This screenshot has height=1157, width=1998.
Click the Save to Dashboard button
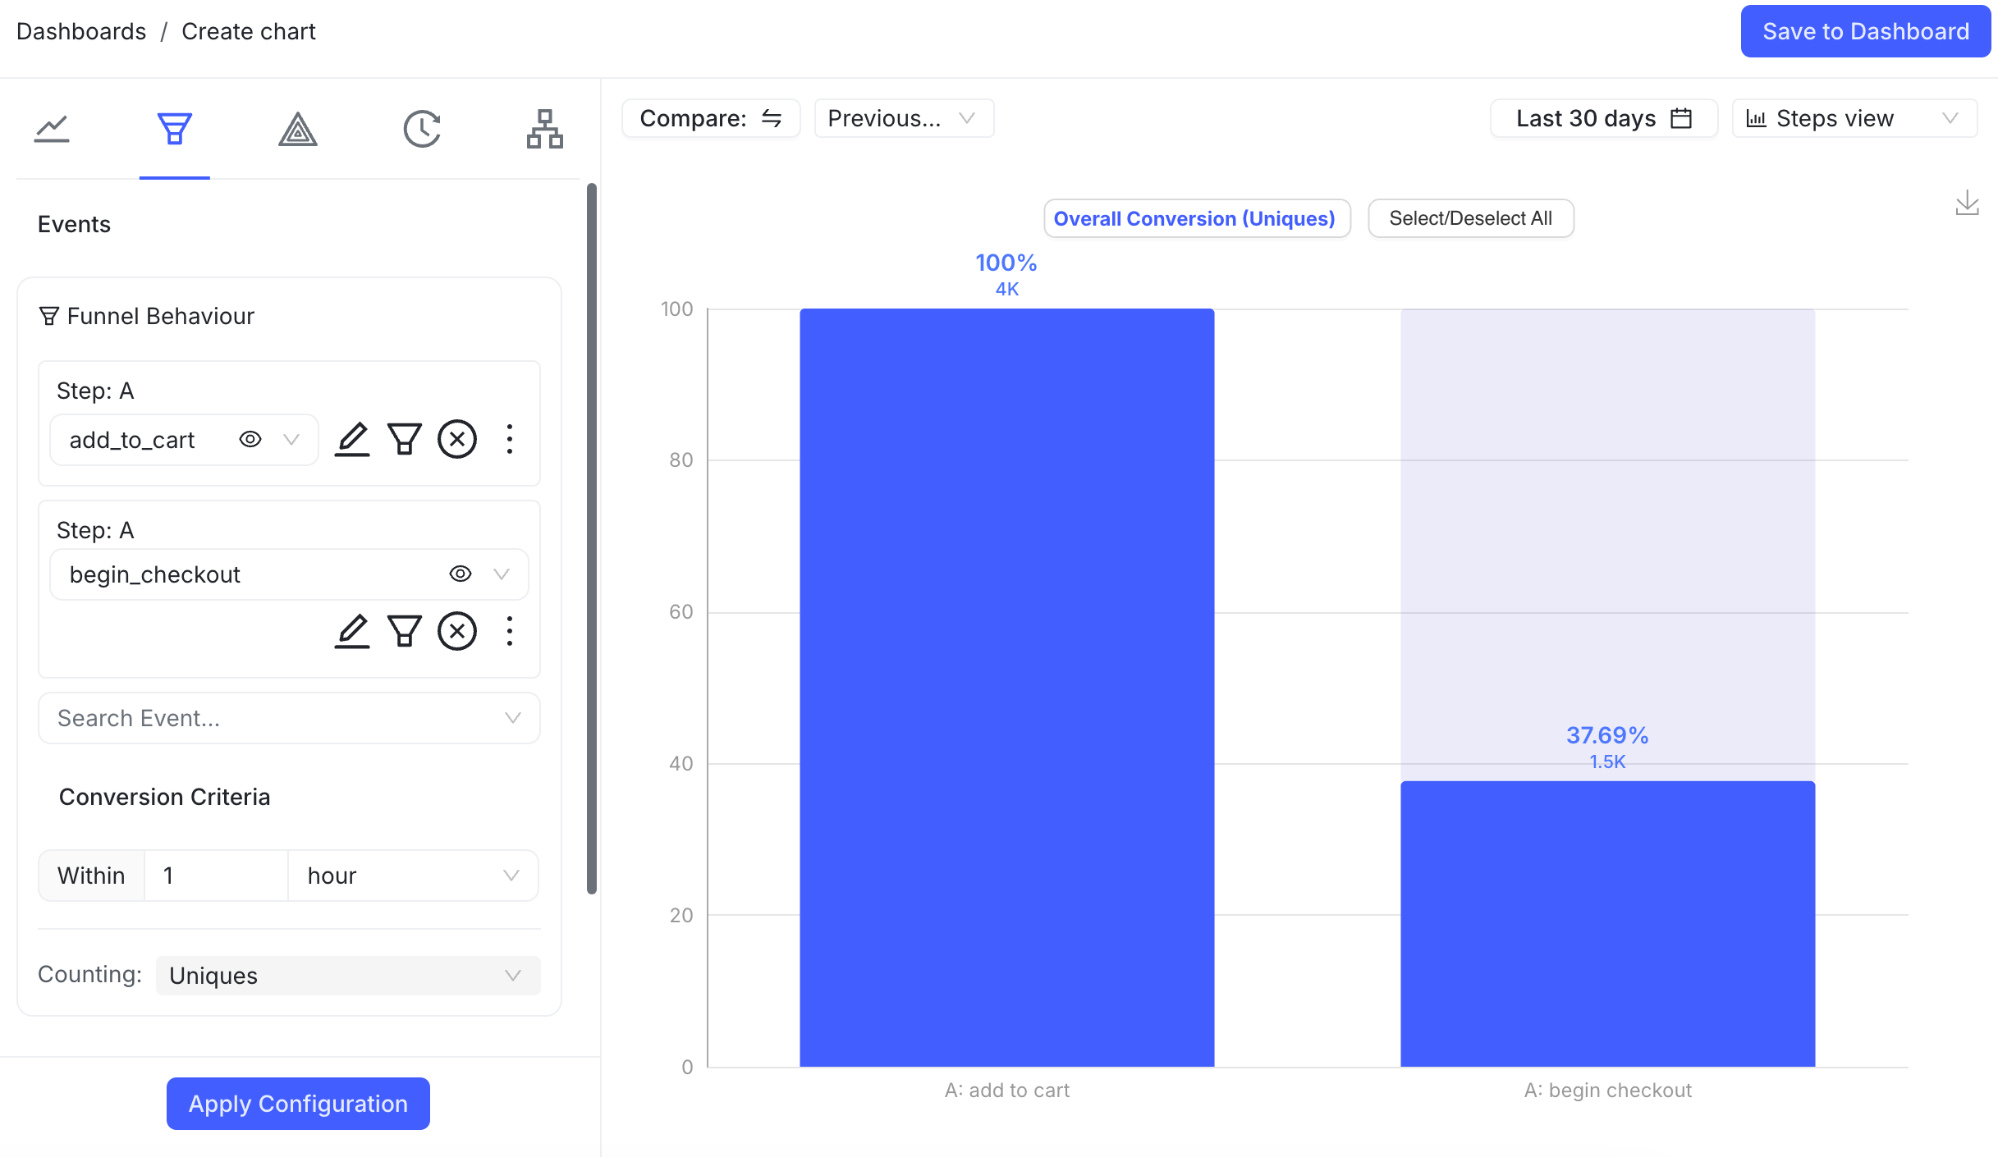1864,31
